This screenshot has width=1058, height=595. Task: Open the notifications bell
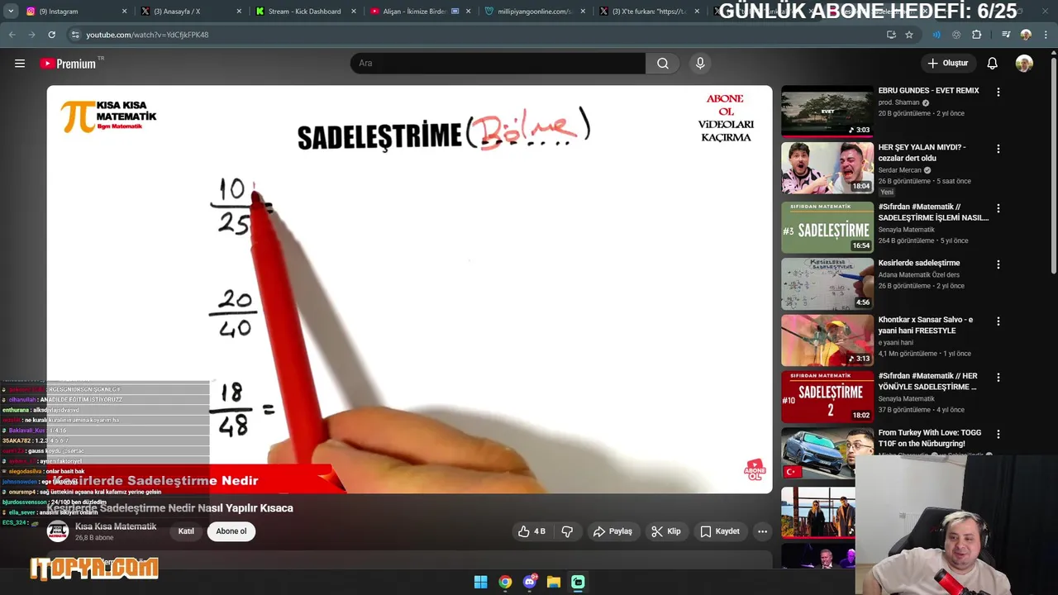point(993,64)
